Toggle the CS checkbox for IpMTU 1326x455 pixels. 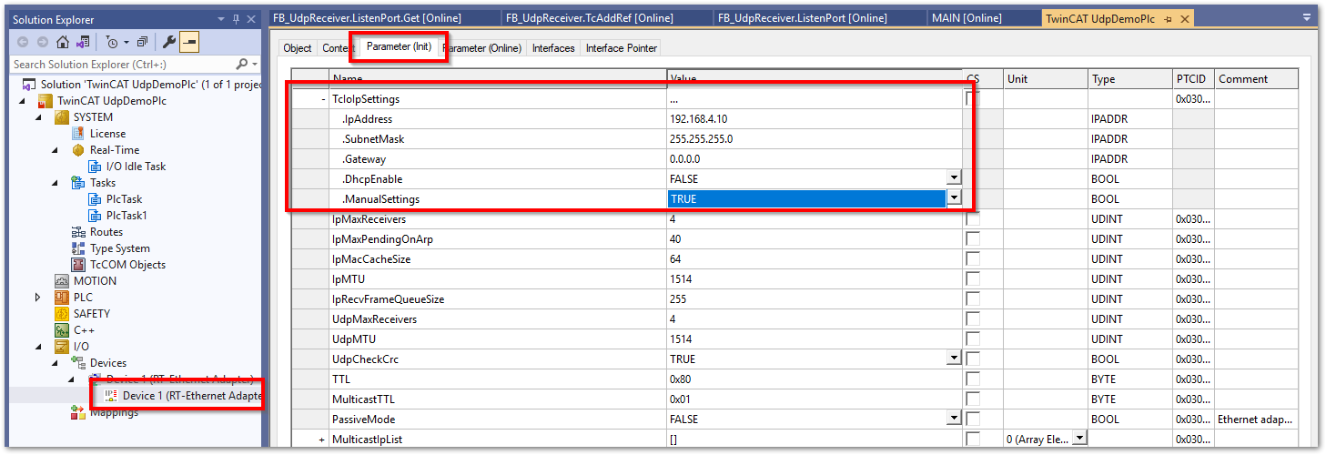973,279
